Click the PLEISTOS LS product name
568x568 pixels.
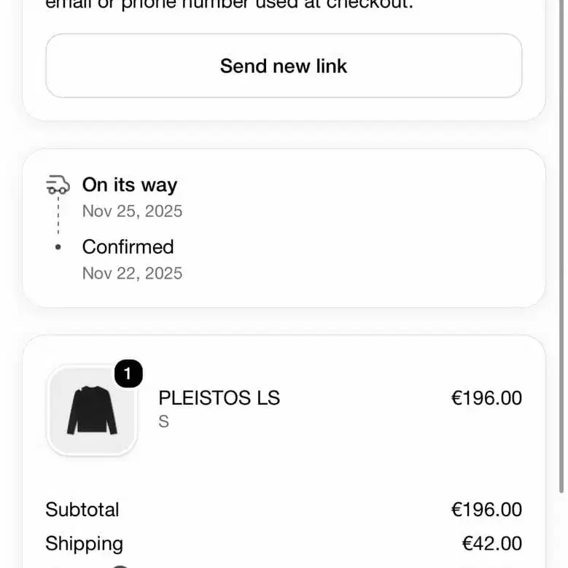click(x=219, y=397)
